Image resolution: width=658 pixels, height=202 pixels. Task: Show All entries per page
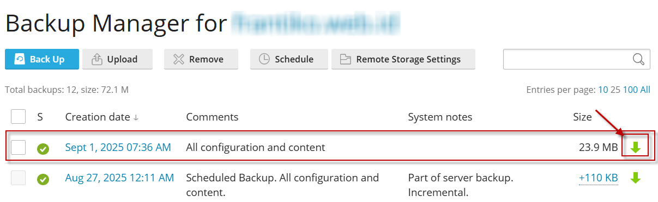click(x=645, y=90)
